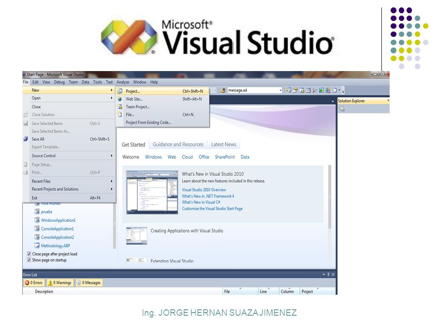Viewport: 438px width, 328px height.
Task: Expand Recent Projects and Solutions arrow
Action: pyautogui.click(x=111, y=189)
